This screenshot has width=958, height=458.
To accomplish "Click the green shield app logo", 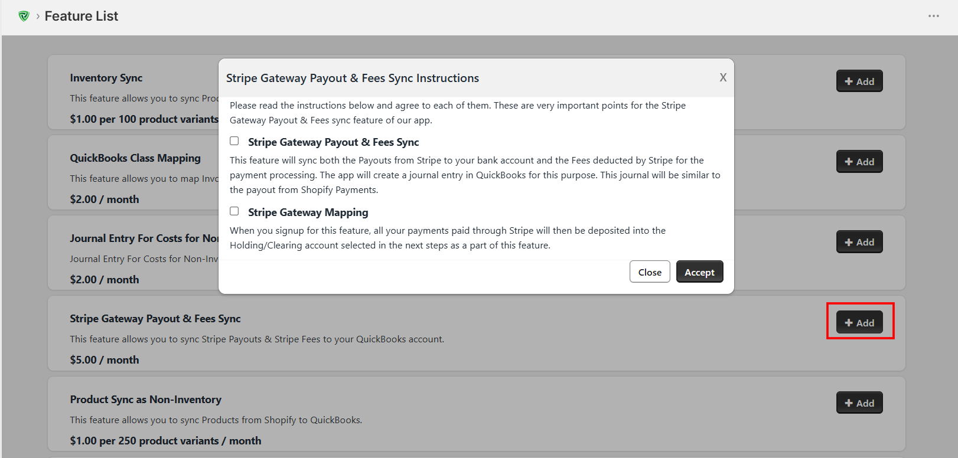I will 24,16.
